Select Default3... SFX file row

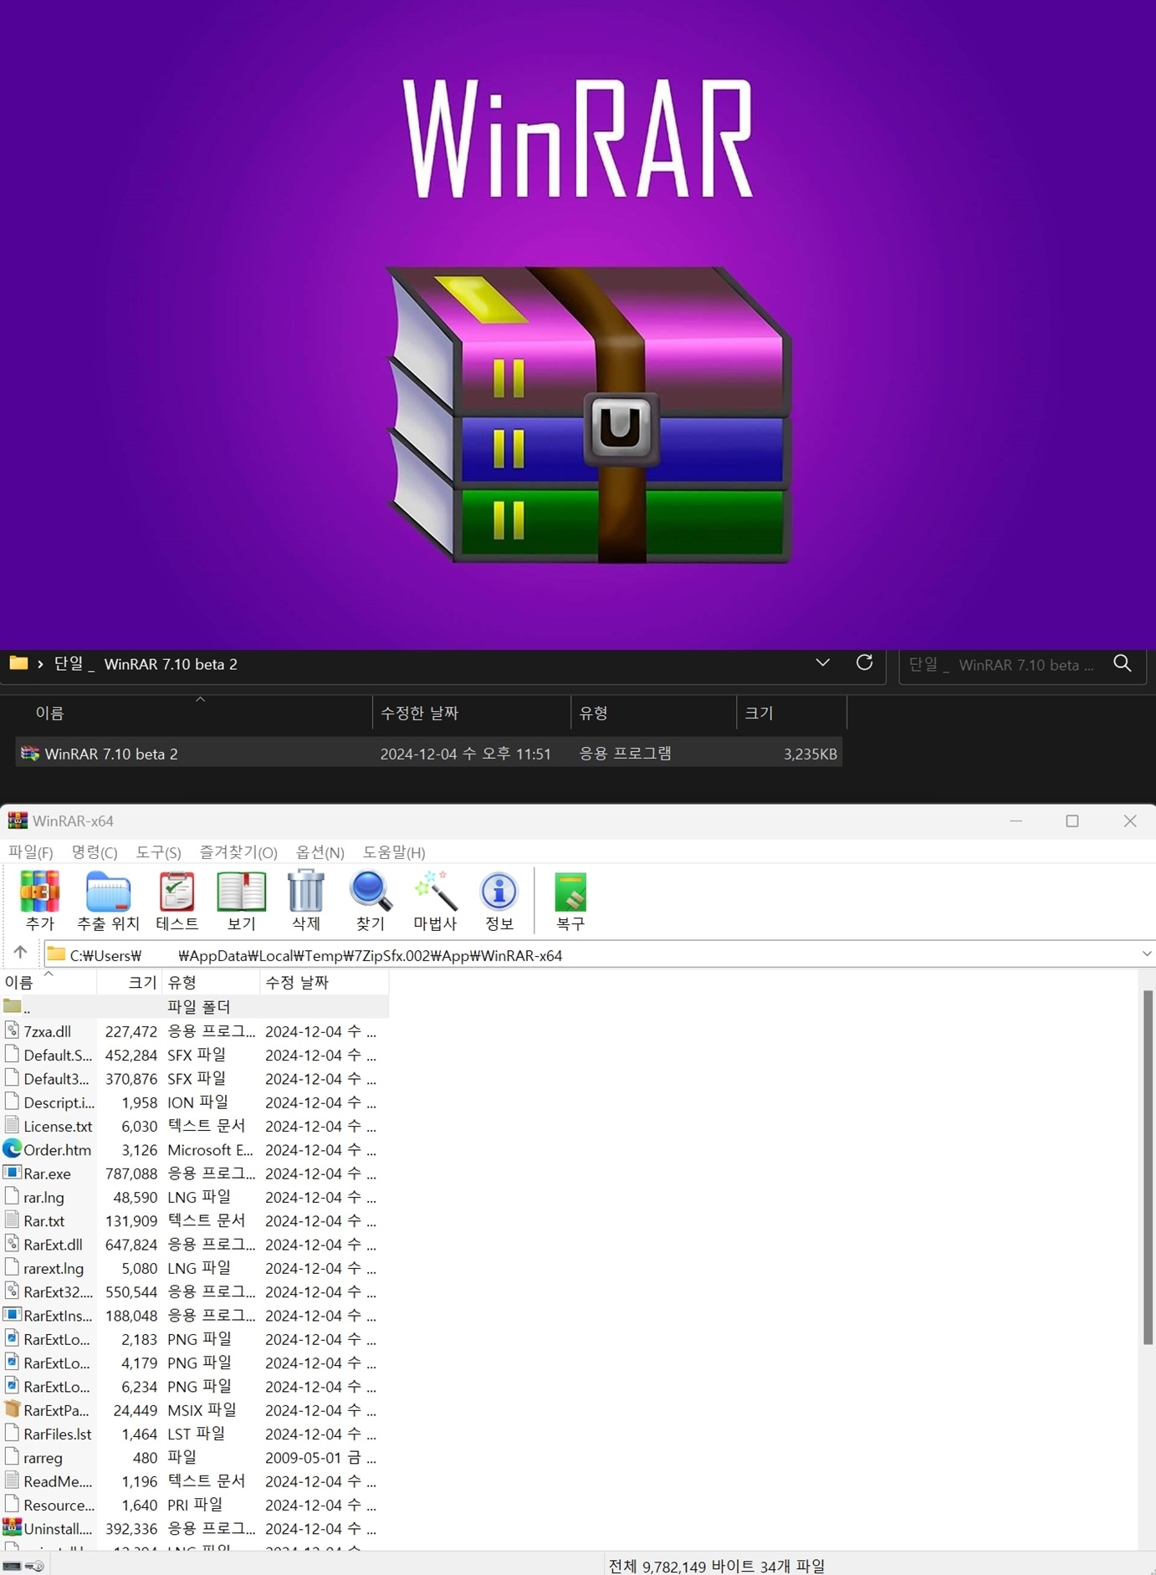click(194, 1078)
